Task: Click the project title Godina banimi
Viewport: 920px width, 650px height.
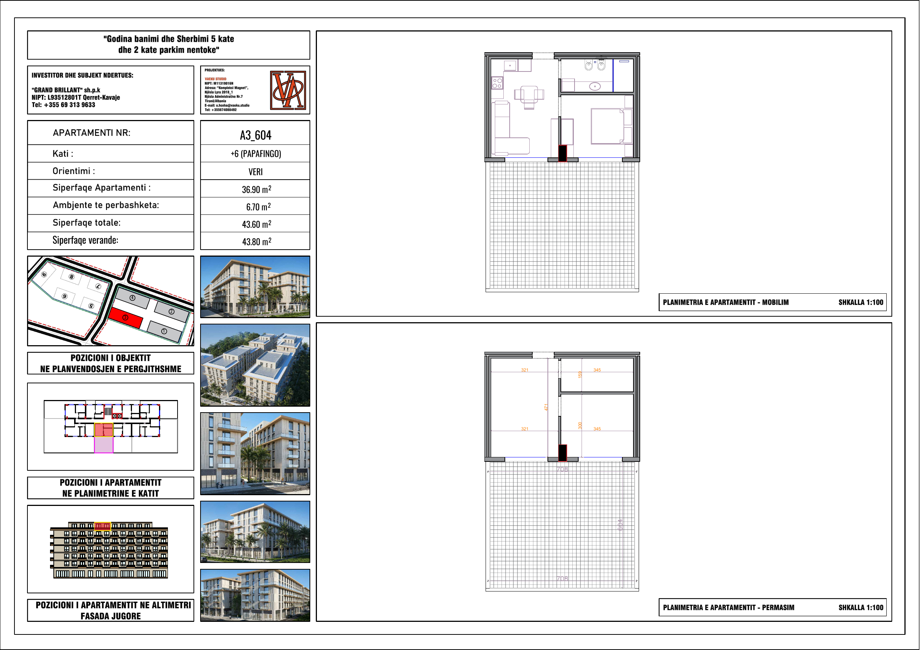Action: 169,44
